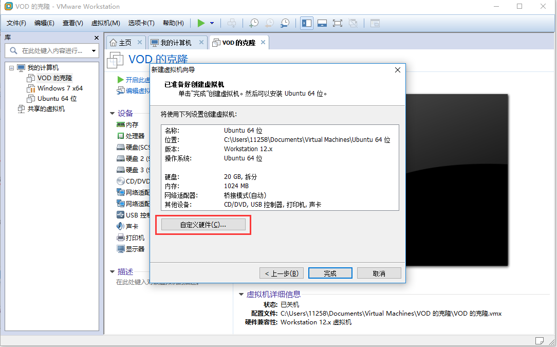Click the 硬盘 3 device icon

tap(121, 170)
